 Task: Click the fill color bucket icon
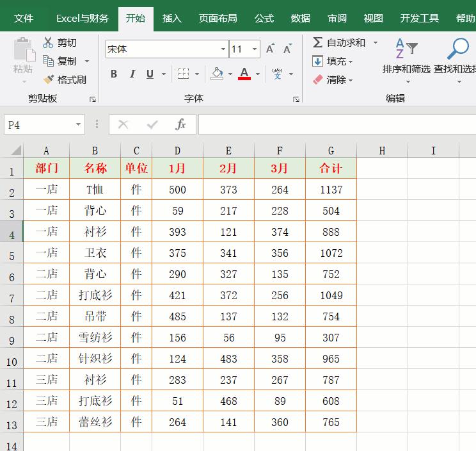tap(217, 74)
